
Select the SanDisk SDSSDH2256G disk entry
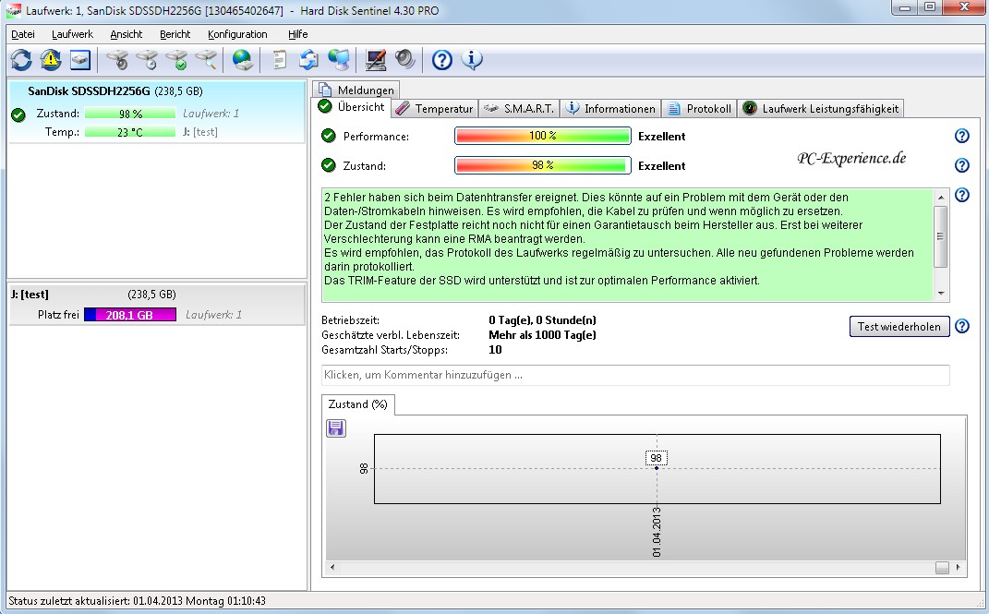point(156,112)
